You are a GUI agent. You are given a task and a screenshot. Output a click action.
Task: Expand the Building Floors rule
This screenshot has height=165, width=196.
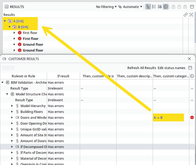tap(12, 112)
